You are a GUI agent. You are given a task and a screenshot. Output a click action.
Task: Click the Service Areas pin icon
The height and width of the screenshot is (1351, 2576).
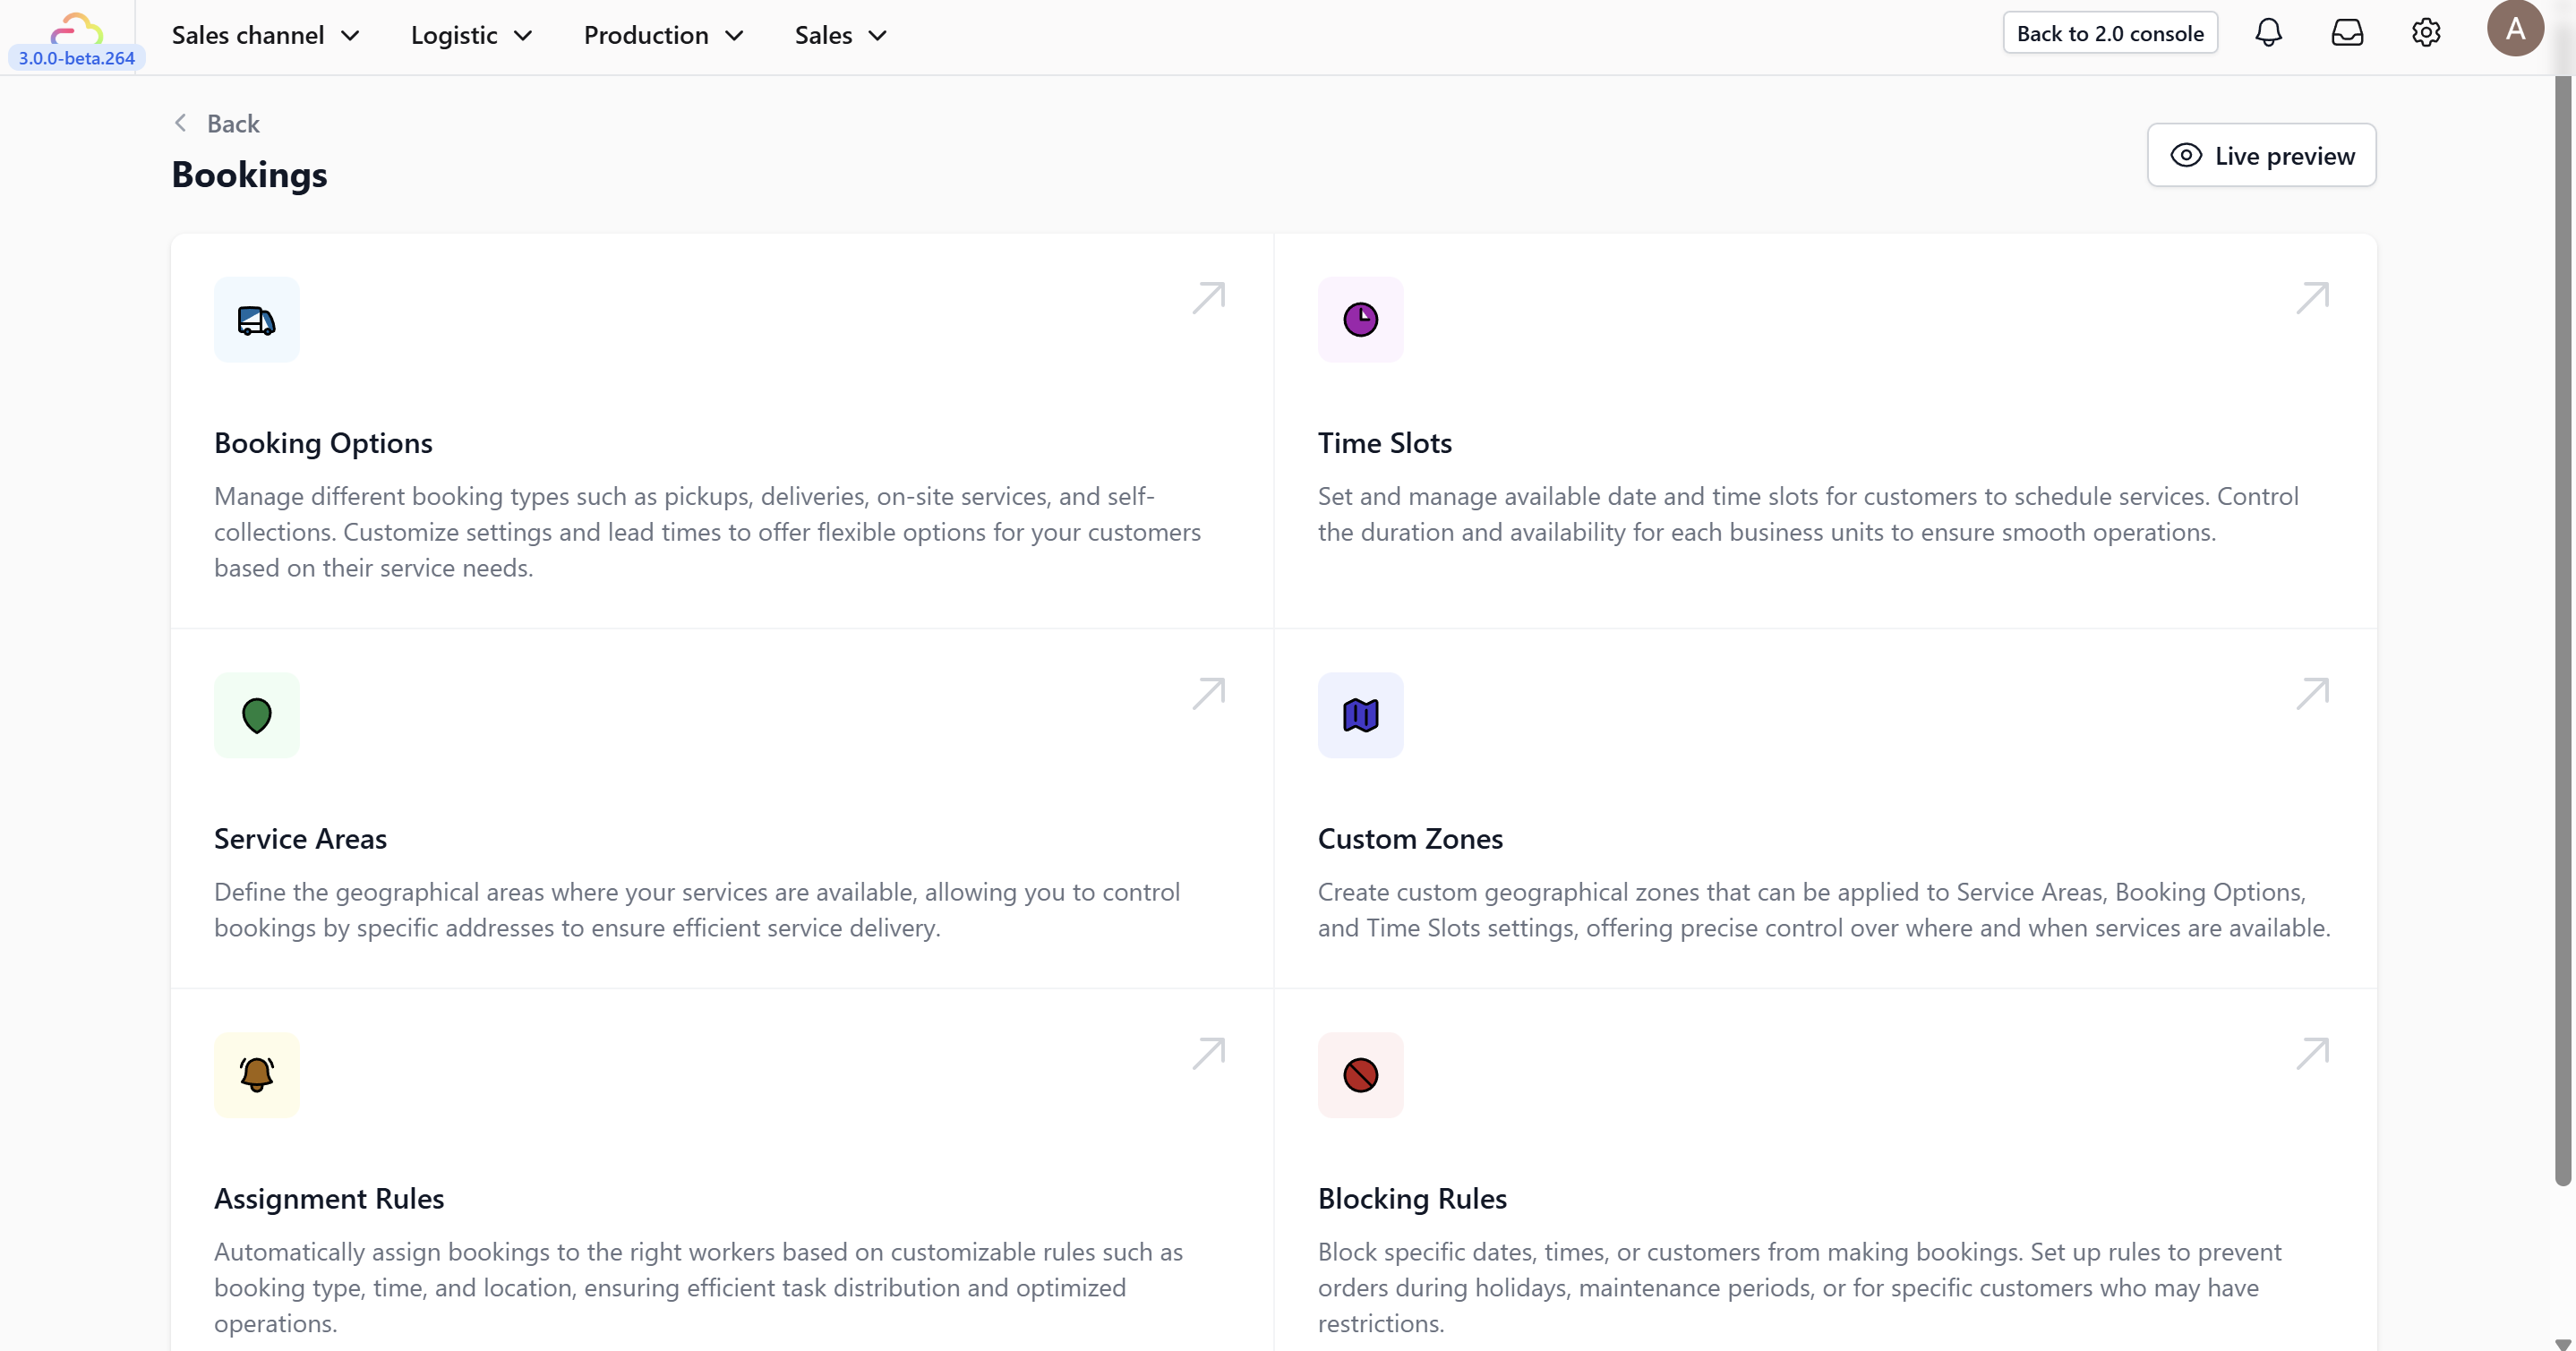[256, 715]
